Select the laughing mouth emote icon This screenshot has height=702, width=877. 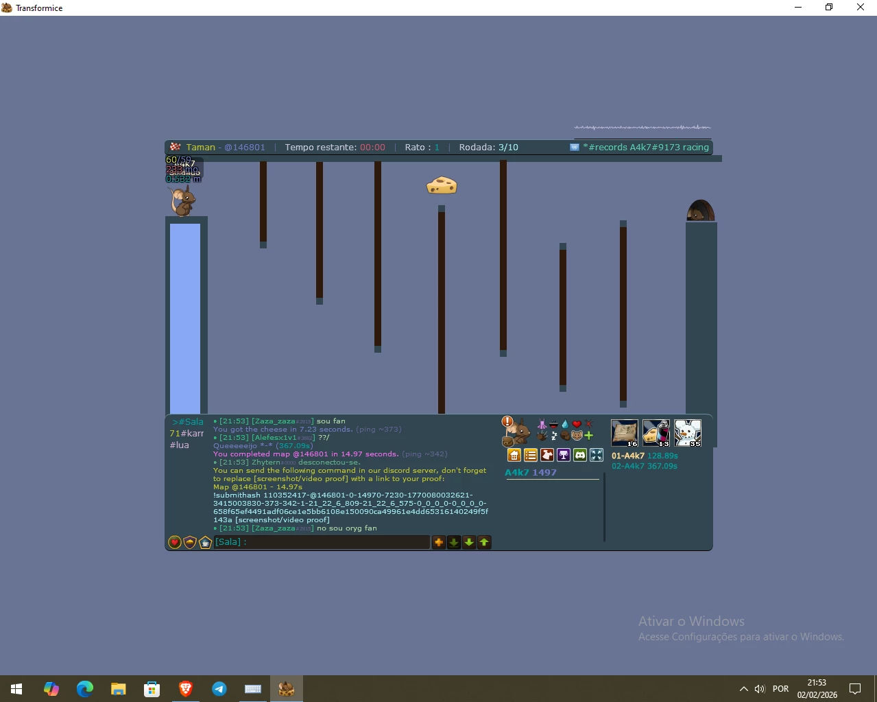pyautogui.click(x=553, y=424)
